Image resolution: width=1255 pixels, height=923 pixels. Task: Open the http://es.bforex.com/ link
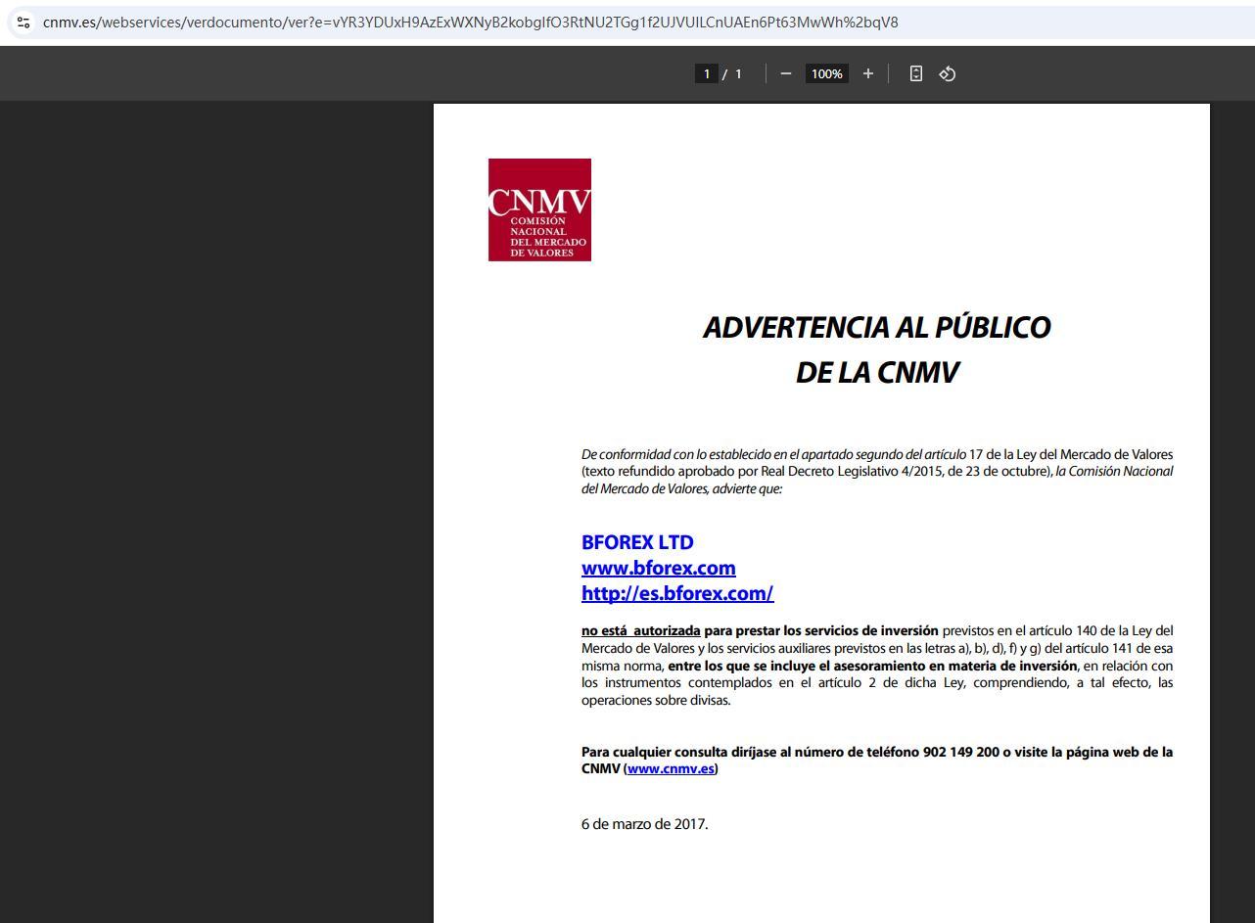(677, 593)
